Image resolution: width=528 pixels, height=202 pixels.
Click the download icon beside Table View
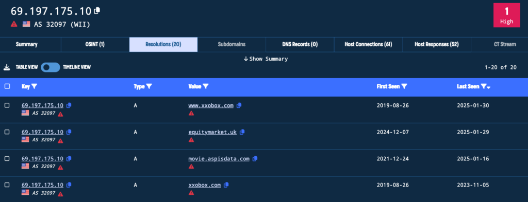tap(7, 67)
